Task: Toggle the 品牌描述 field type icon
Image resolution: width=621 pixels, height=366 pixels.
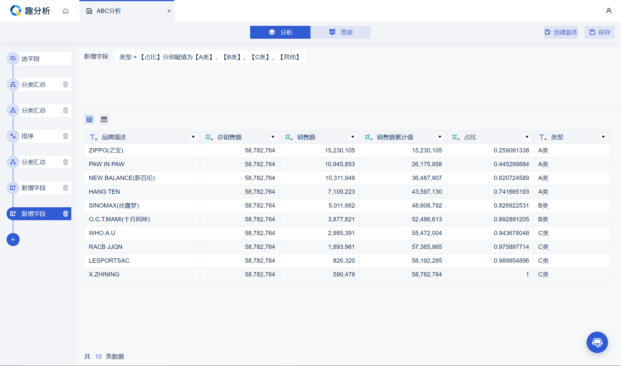Action: tap(93, 137)
